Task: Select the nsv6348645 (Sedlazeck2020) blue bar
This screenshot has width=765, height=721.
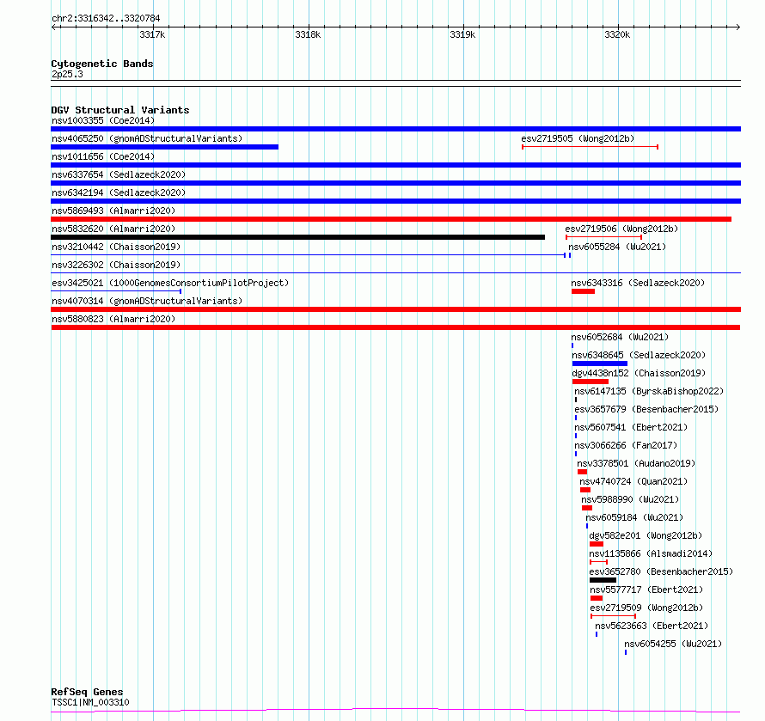Action: pyautogui.click(x=600, y=364)
